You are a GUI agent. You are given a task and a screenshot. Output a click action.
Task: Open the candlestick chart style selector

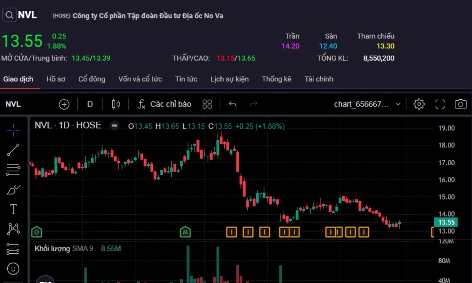[116, 104]
